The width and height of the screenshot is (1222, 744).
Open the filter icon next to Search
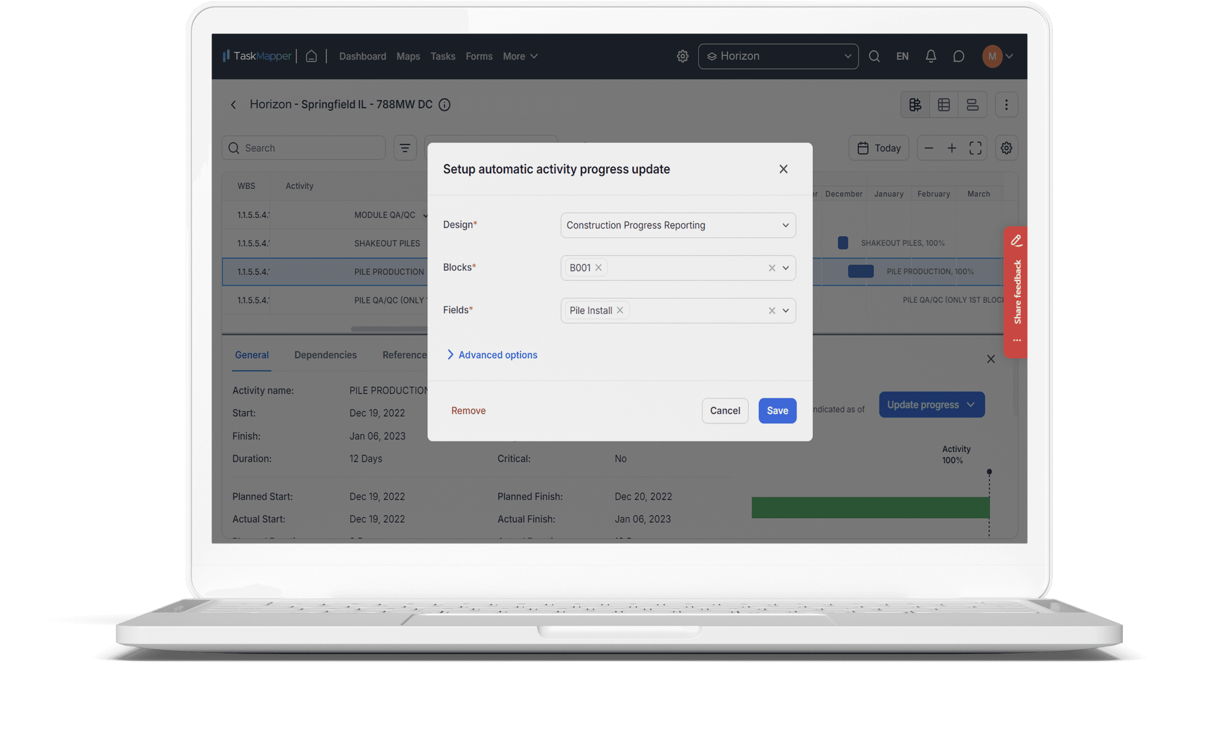click(x=405, y=148)
